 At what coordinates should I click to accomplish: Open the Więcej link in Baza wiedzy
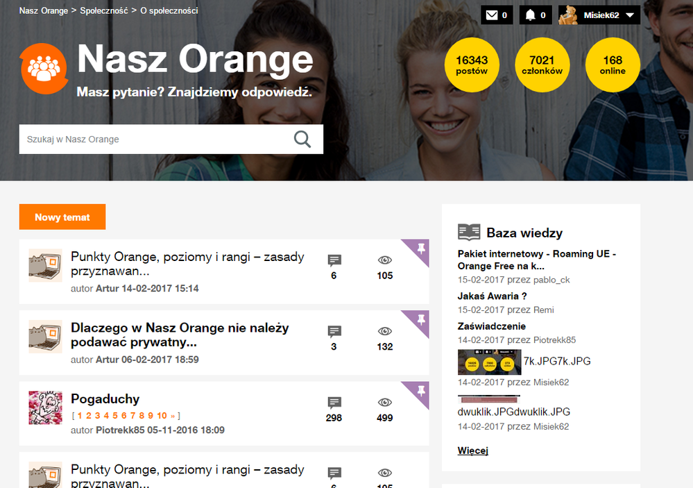[472, 451]
